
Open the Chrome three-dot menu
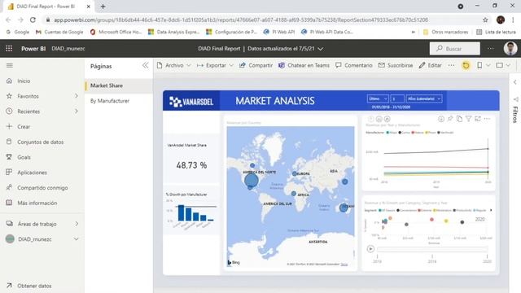[x=513, y=20]
